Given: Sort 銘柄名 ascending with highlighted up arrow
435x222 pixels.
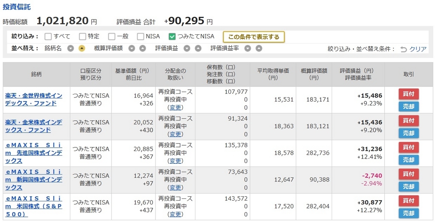Looking at the screenshot, I should click(x=82, y=48).
